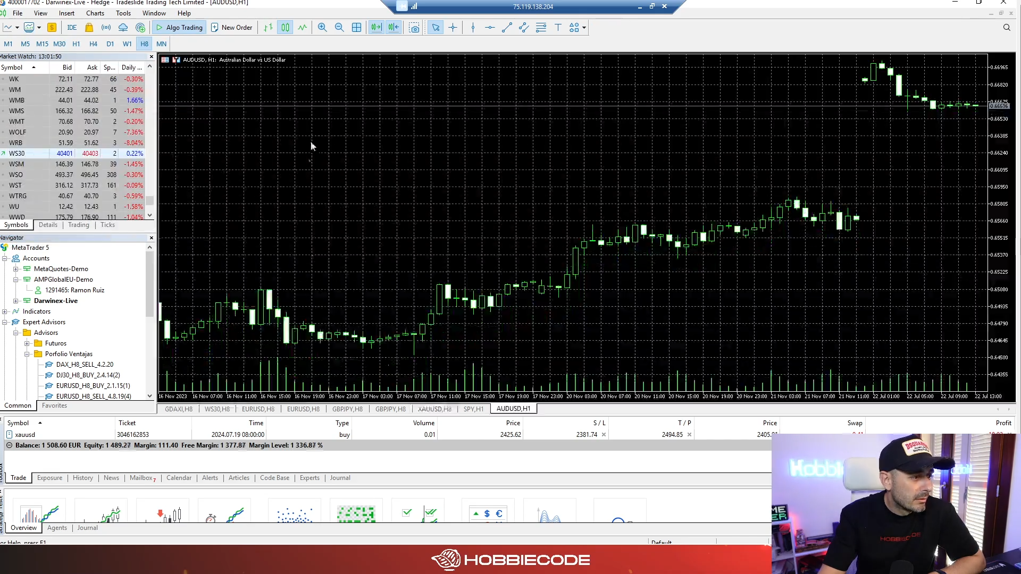The image size is (1021, 574).
Task: Switch chart to candlesticks mode
Action: (x=286, y=28)
